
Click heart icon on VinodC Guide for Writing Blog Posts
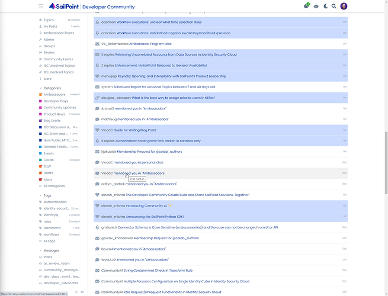pyautogui.click(x=97, y=130)
